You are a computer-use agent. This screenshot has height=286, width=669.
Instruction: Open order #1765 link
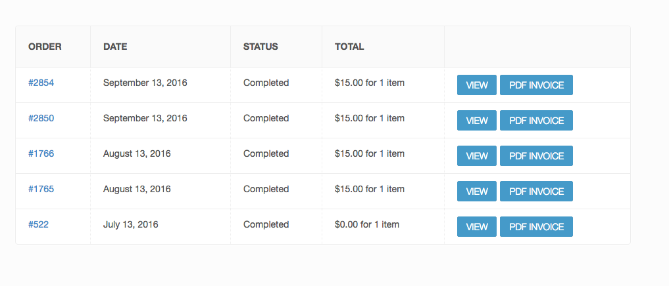[41, 189]
